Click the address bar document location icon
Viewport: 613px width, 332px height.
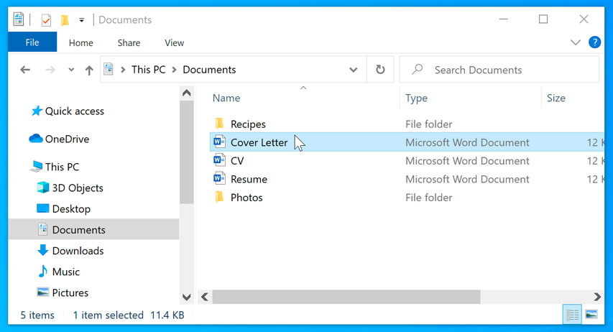coord(109,69)
